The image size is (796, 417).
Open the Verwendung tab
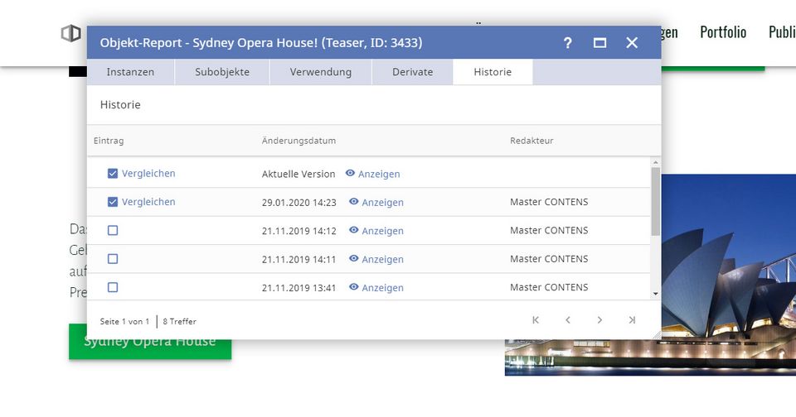[320, 72]
